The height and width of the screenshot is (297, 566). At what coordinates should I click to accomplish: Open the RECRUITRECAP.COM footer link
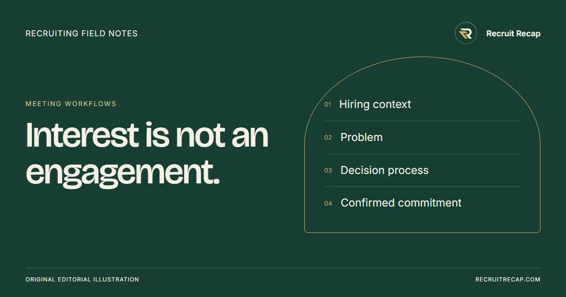[508, 280]
